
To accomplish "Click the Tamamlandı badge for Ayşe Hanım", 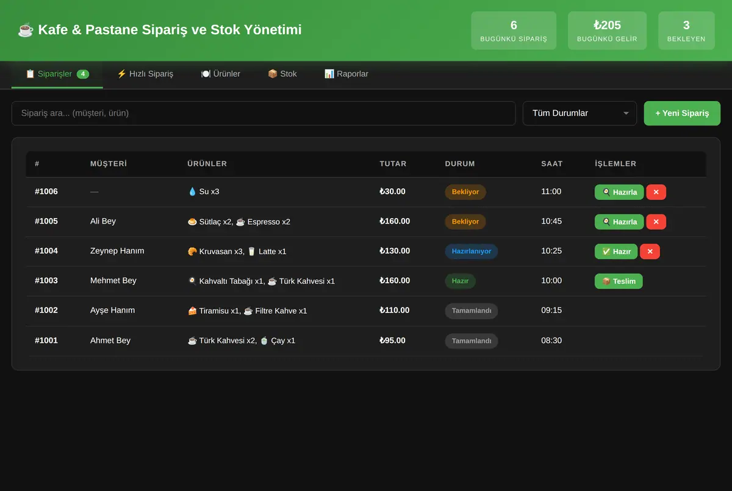I will (x=472, y=311).
